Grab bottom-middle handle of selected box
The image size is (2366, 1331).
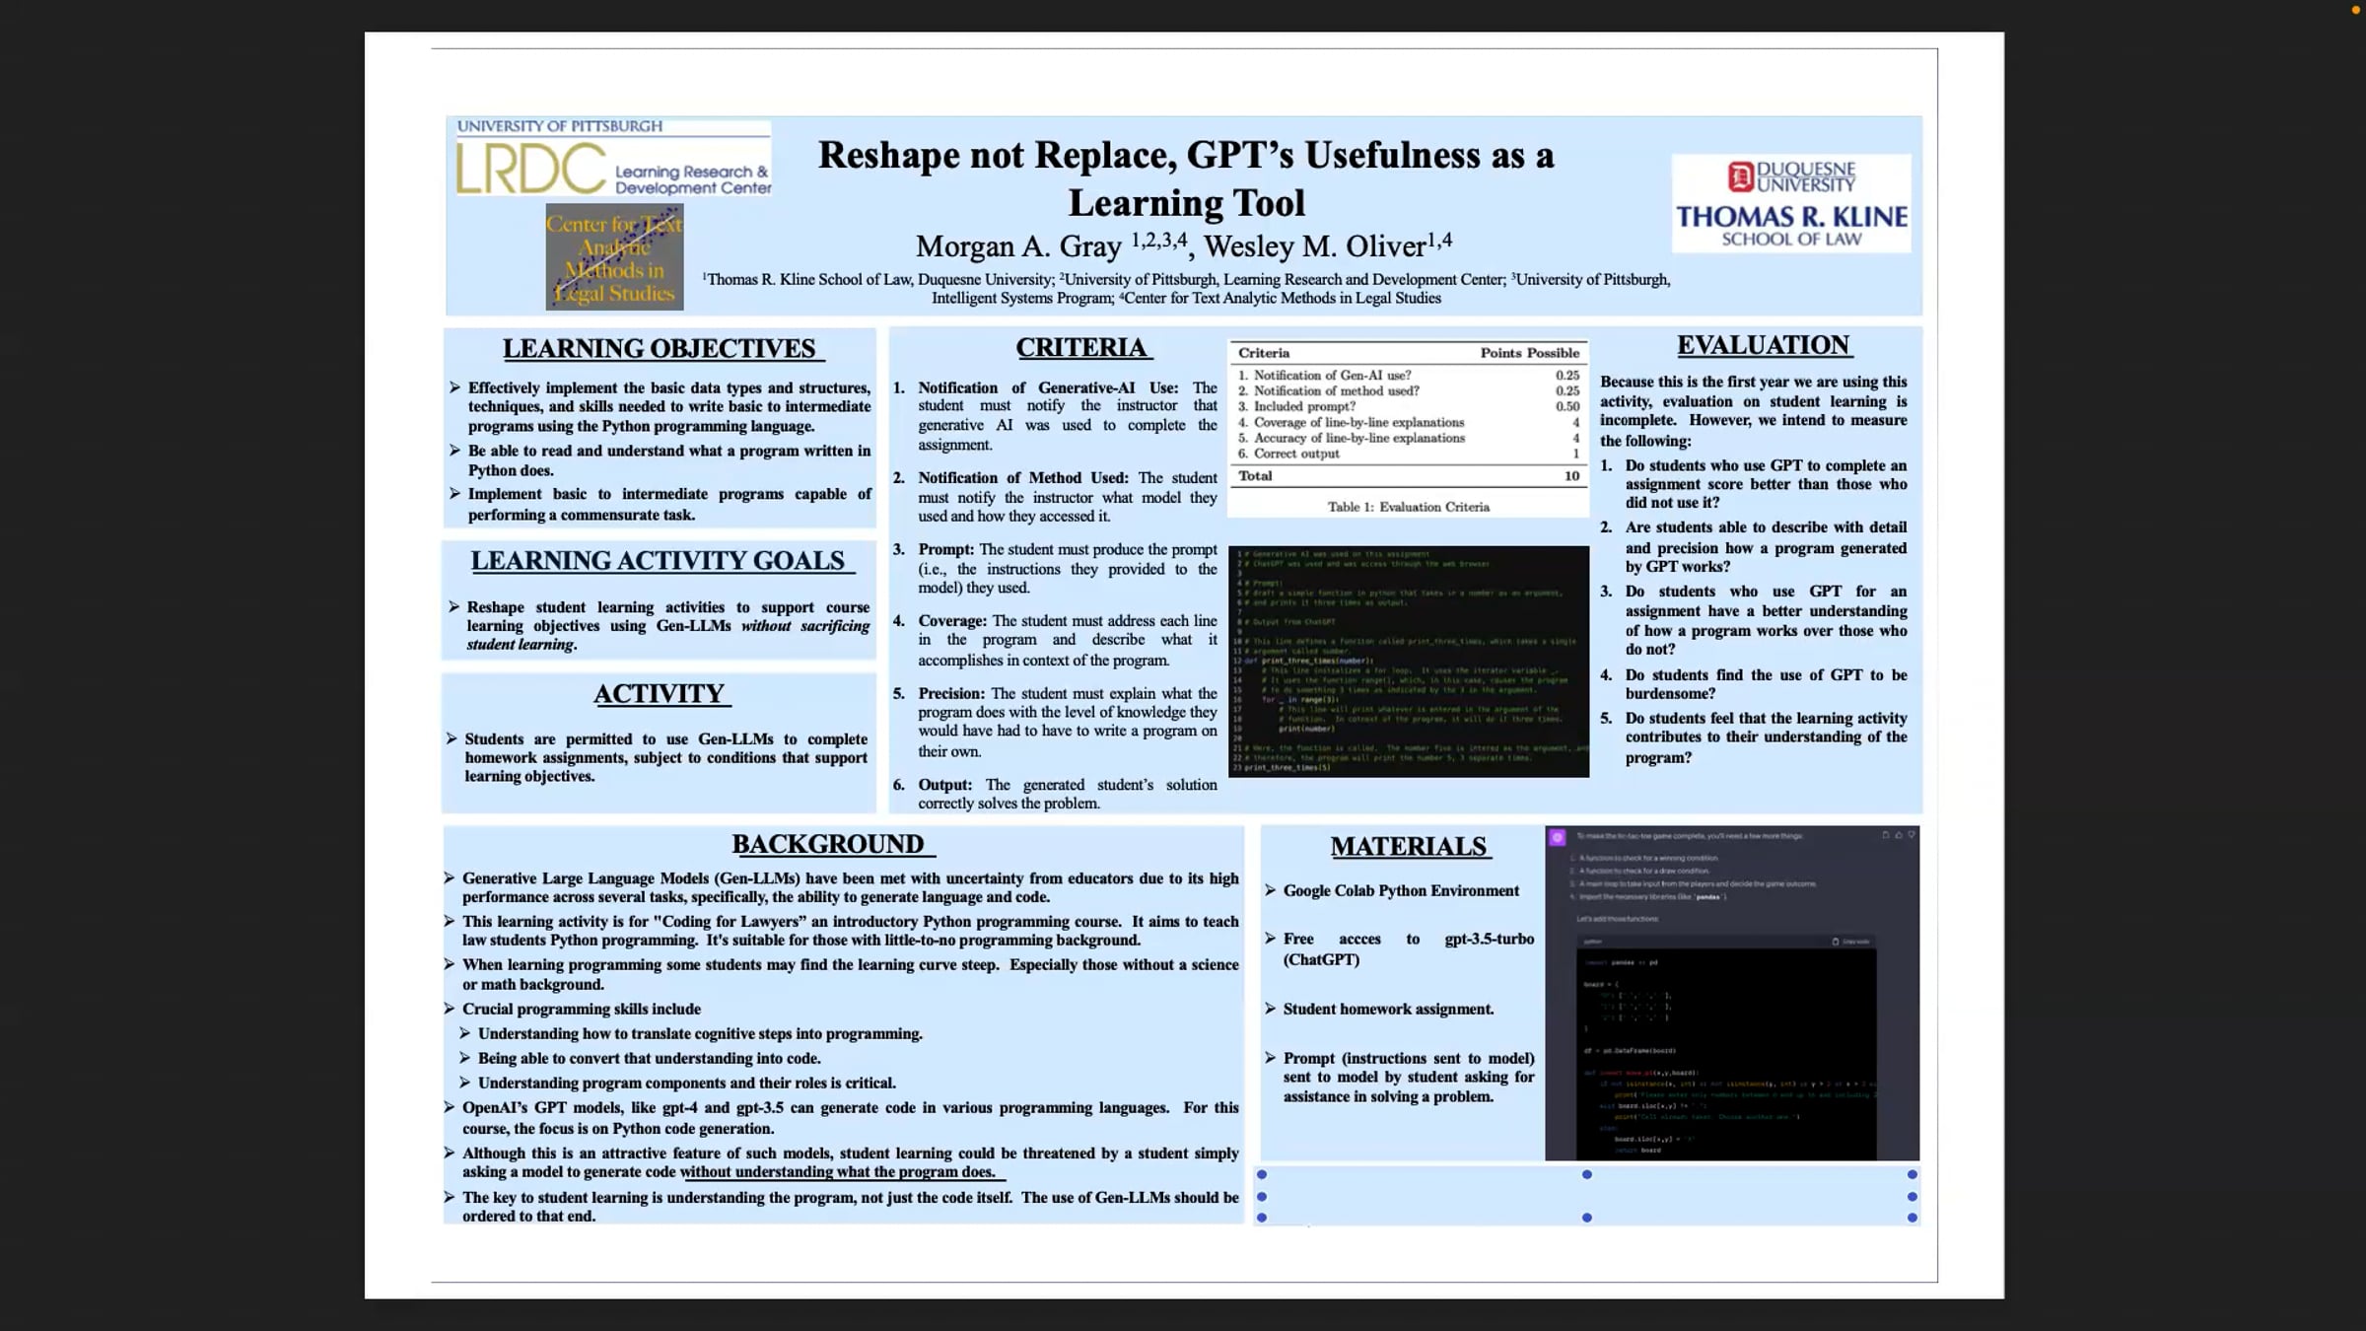point(1587,1218)
